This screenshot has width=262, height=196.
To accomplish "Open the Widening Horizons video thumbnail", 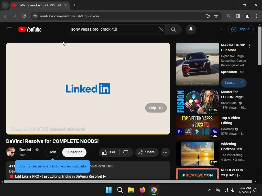I will pyautogui.click(x=197, y=153).
